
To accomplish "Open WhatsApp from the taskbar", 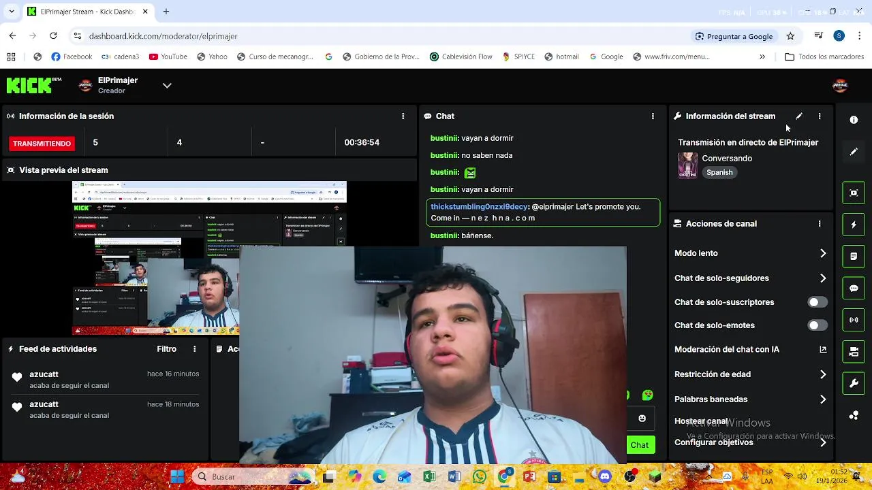I will click(480, 476).
